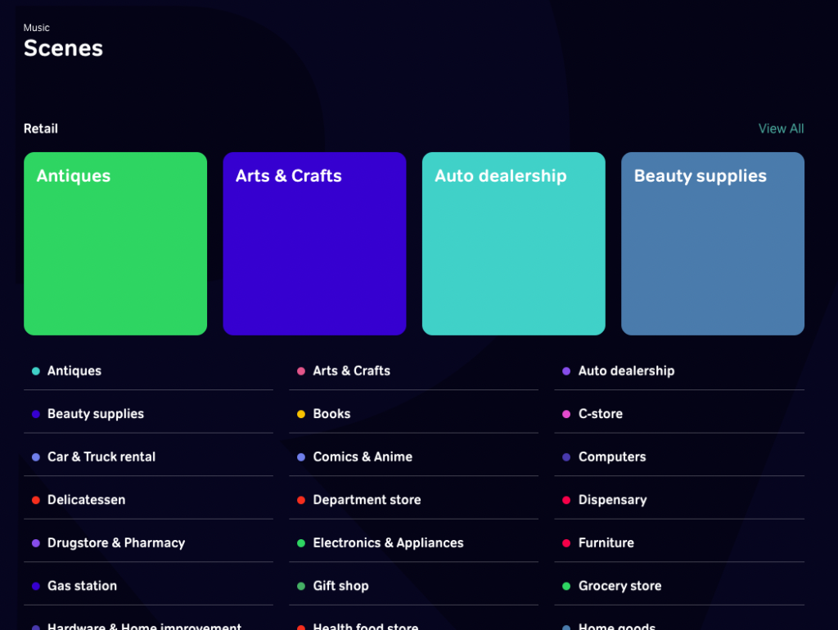Open the C-store scene link
The height and width of the screenshot is (630, 838).
679,414
